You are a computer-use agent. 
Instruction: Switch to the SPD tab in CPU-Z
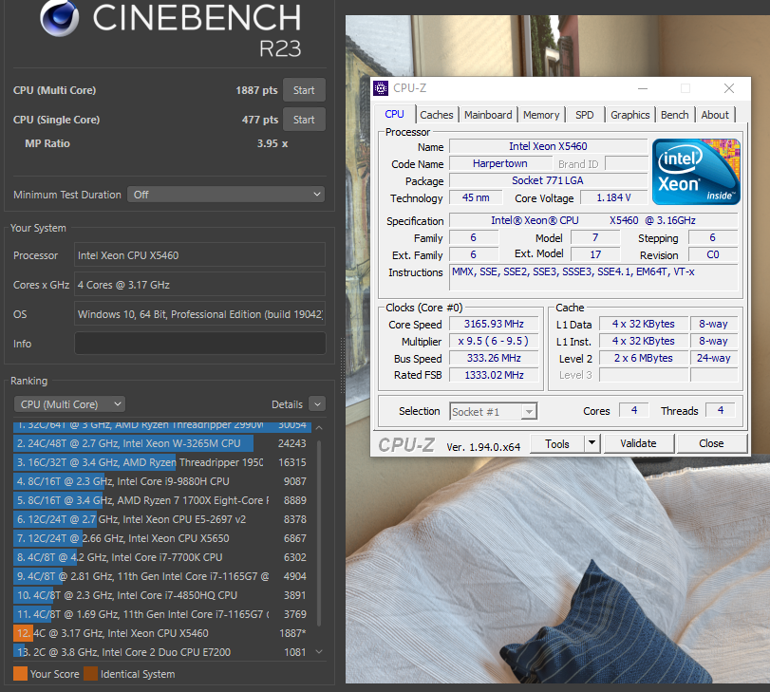tap(584, 115)
